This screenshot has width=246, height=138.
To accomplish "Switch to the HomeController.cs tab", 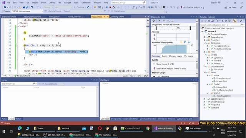I will [75, 17].
